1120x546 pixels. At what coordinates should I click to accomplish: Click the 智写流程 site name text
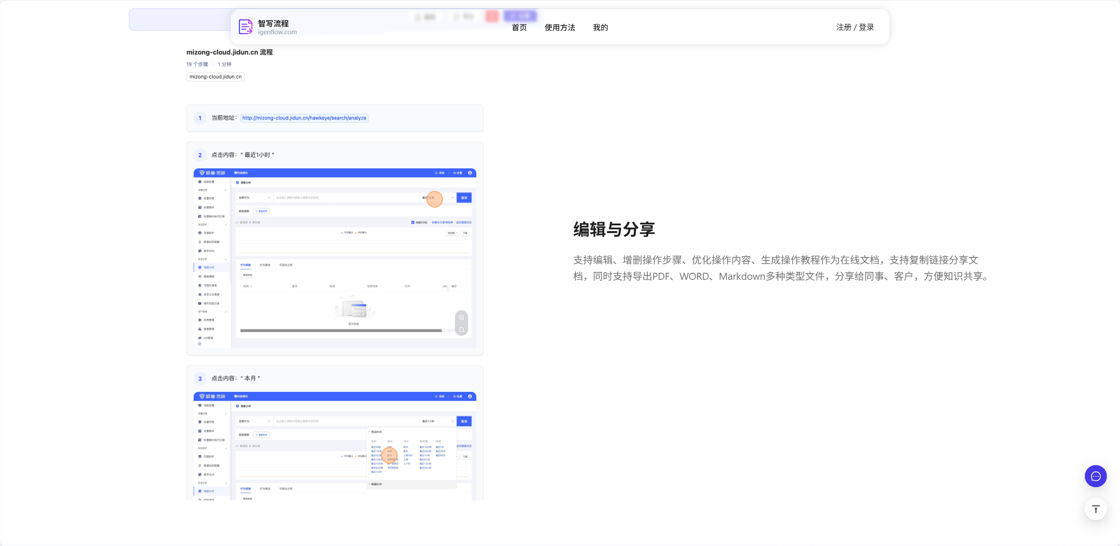[273, 23]
